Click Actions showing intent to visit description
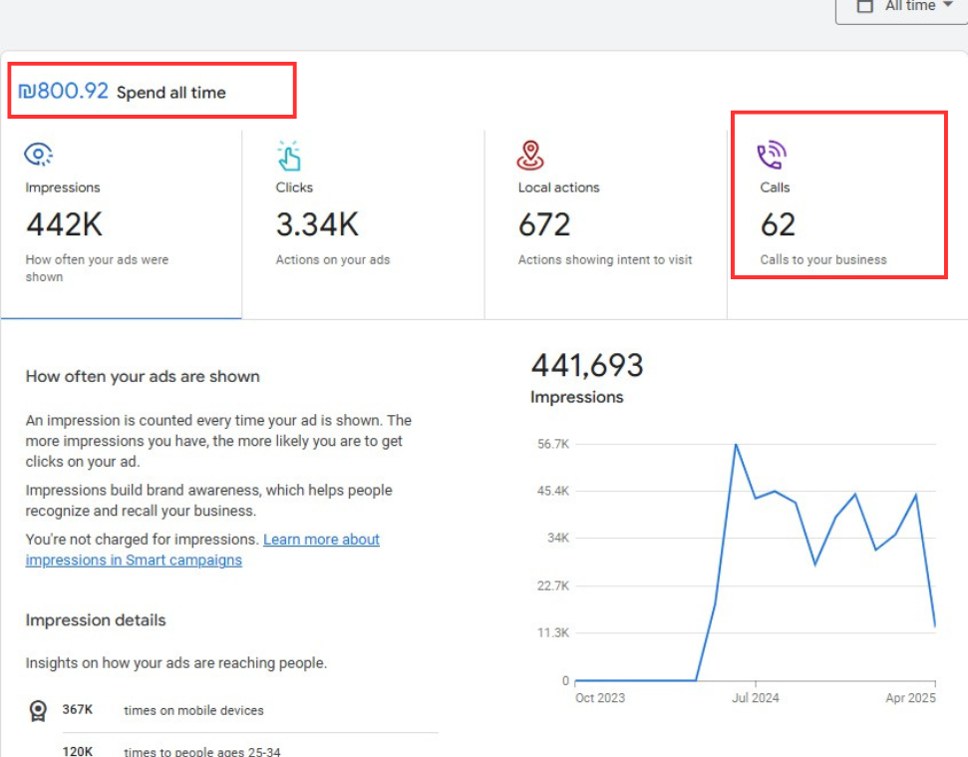 [605, 260]
